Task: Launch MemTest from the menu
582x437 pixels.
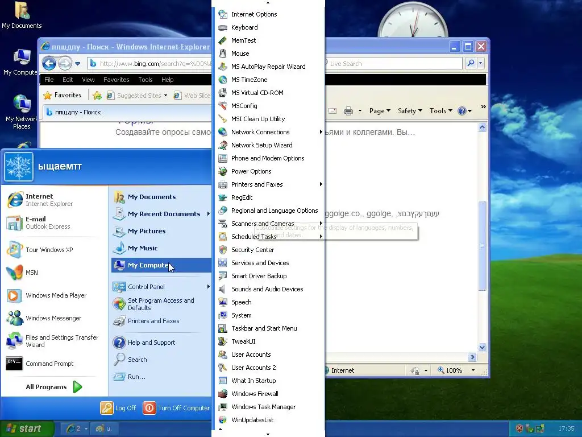Action: (268, 40)
